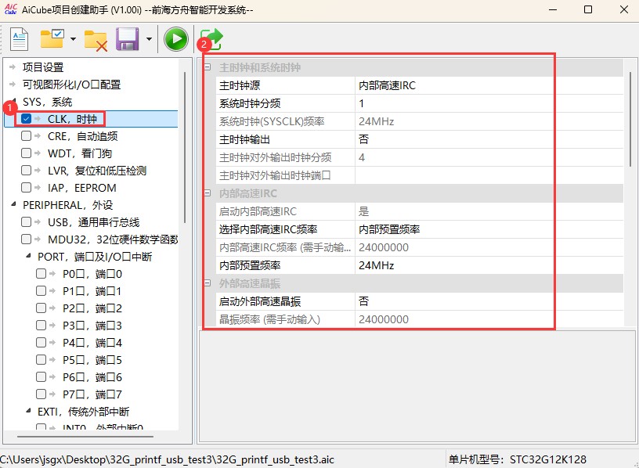Enable the WDT, 看门狗 checkbox
639x468 pixels.
[26, 153]
